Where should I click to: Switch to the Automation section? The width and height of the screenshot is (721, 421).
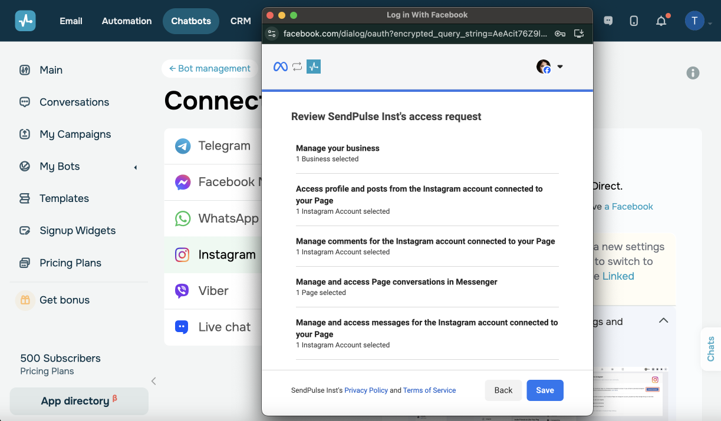coord(126,21)
